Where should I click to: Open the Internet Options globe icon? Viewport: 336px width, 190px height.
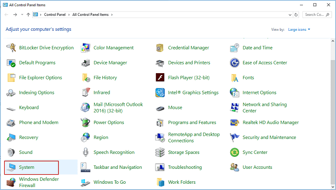click(x=234, y=92)
